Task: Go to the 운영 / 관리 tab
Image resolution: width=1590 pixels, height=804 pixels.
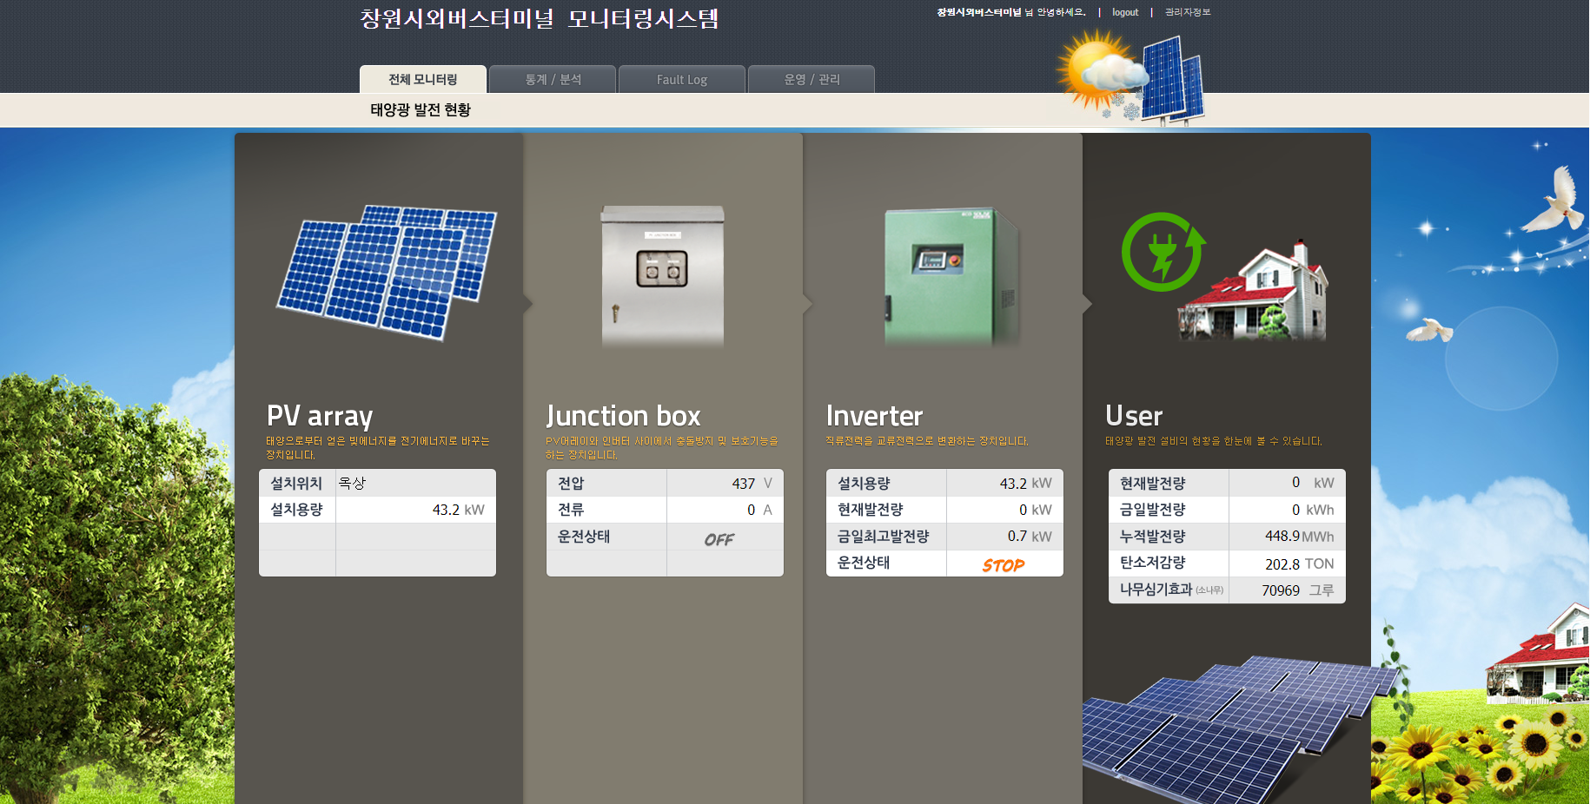Action: pyautogui.click(x=812, y=79)
